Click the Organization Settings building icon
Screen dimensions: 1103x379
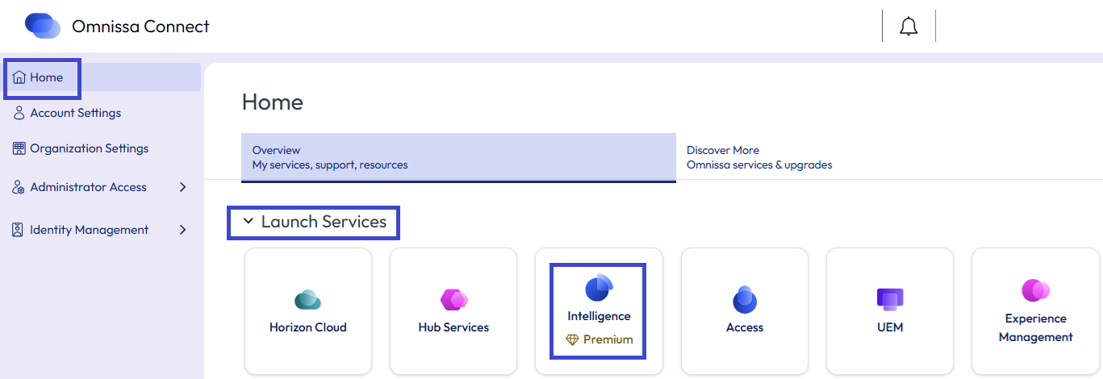[19, 148]
